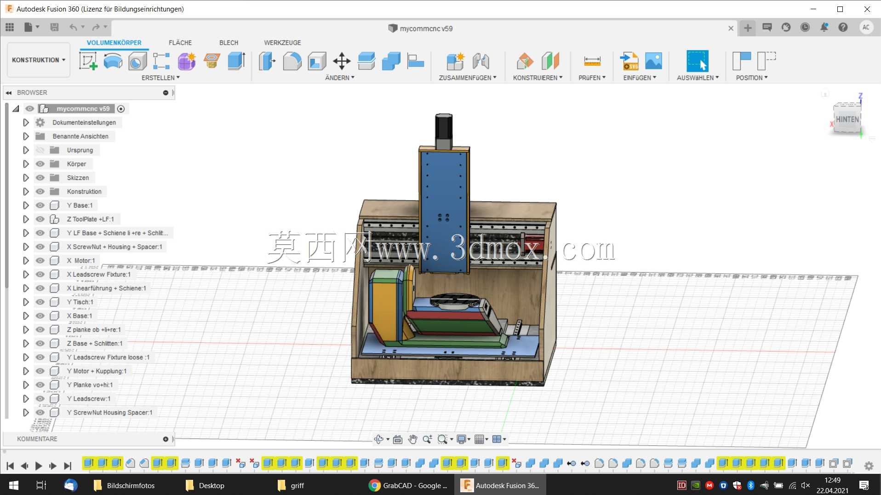Select the Shell tool icon
The height and width of the screenshot is (495, 881).
pos(317,61)
